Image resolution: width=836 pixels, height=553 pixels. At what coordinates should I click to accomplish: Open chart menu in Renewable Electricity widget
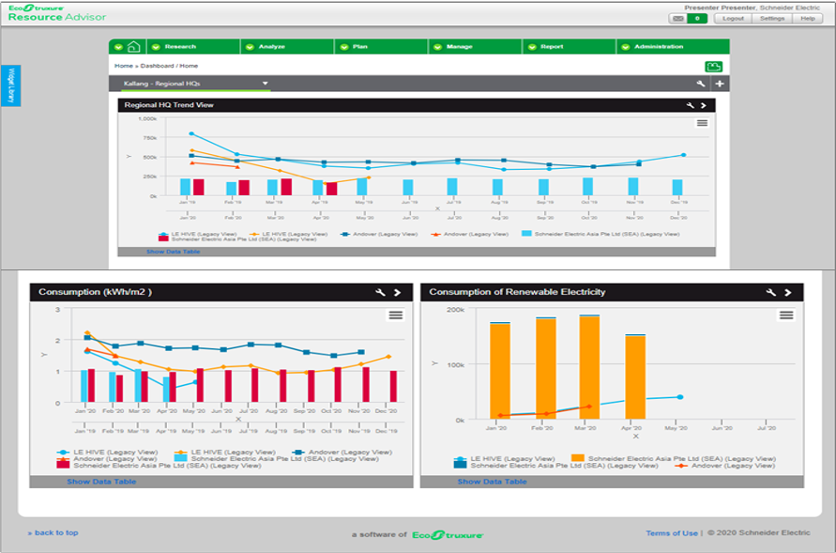[786, 315]
